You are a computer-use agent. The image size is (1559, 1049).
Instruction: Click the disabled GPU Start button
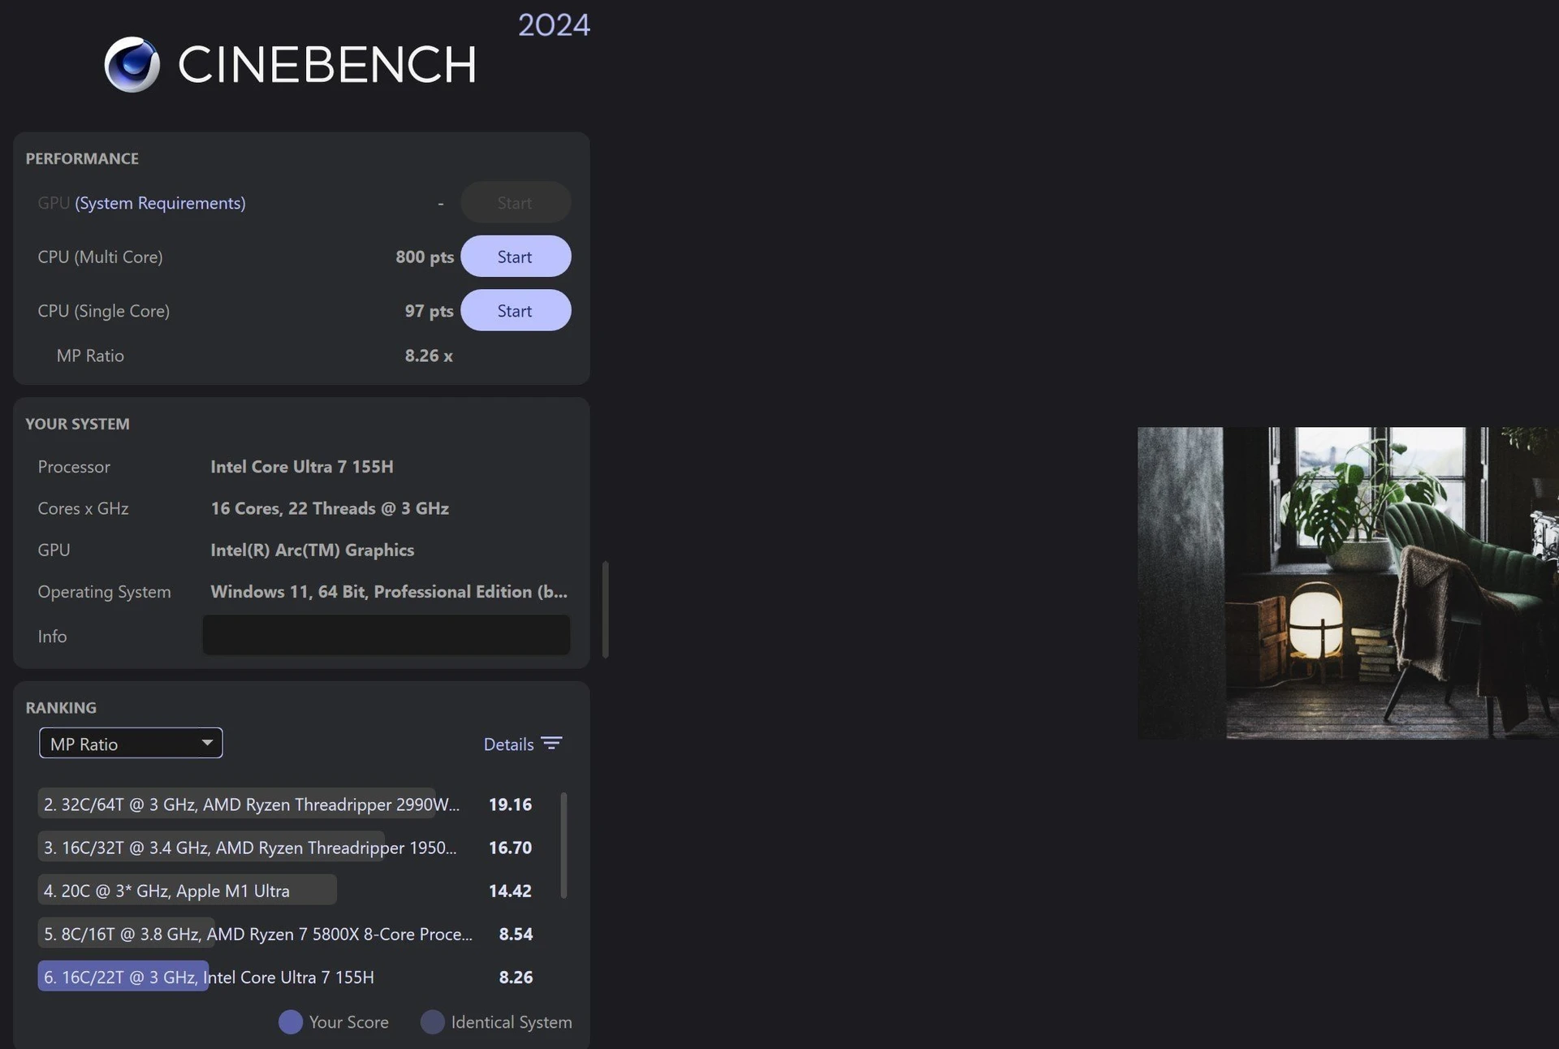516,202
